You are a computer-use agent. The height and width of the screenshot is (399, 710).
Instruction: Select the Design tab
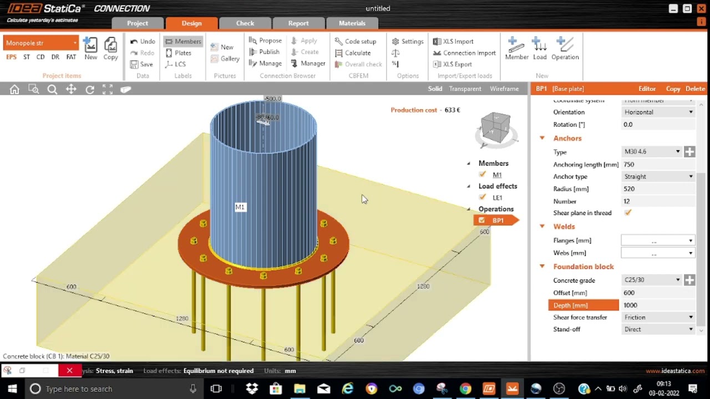tap(191, 23)
